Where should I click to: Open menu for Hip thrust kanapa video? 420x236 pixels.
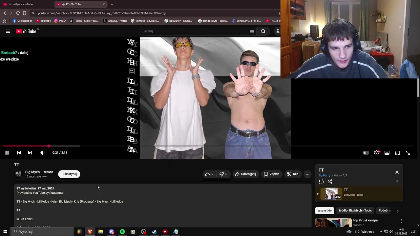401,221
